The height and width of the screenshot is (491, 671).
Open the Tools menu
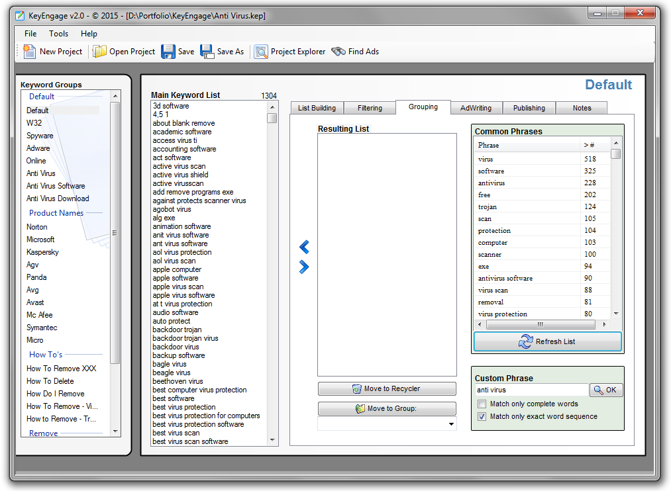(58, 34)
